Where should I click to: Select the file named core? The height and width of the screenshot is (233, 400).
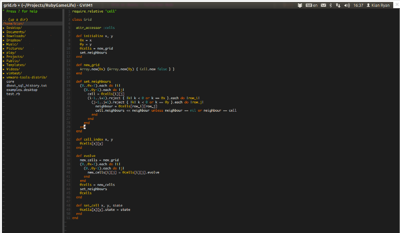[x=10, y=81]
